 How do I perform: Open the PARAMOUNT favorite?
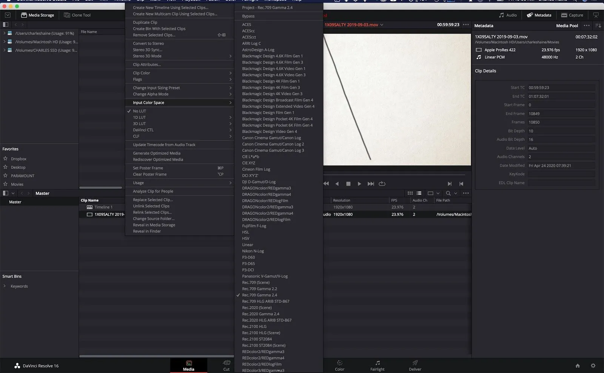click(22, 176)
